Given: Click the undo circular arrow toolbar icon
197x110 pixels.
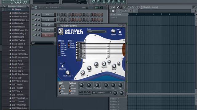Looking at the screenshot, I should (x=94, y=1).
